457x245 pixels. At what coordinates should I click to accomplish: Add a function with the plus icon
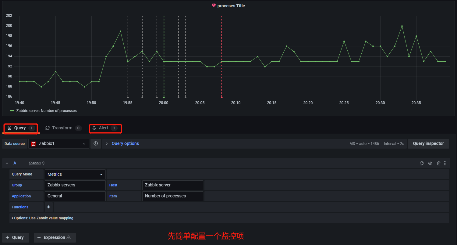point(49,207)
